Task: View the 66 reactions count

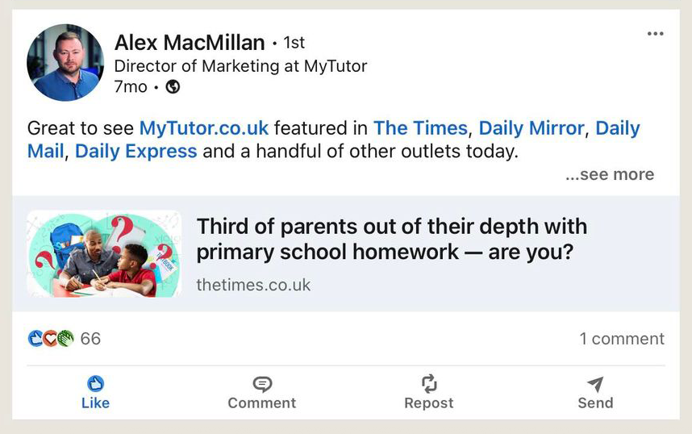Action: coord(90,339)
